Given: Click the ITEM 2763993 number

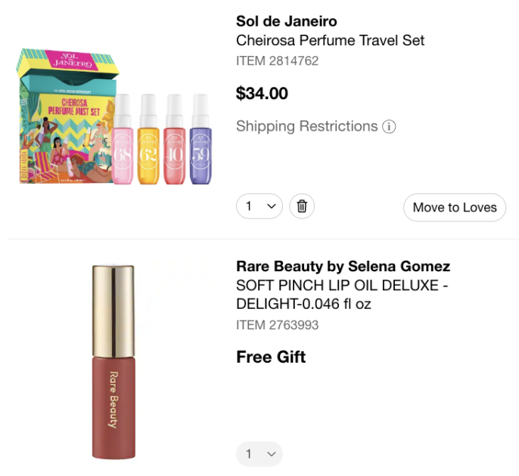Looking at the screenshot, I should click(x=277, y=325).
